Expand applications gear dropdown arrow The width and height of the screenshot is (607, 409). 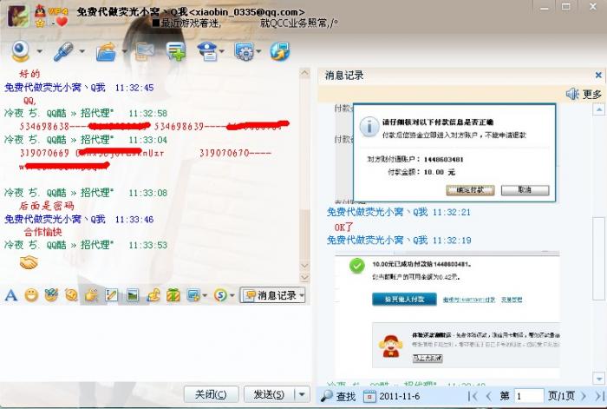click(x=258, y=51)
